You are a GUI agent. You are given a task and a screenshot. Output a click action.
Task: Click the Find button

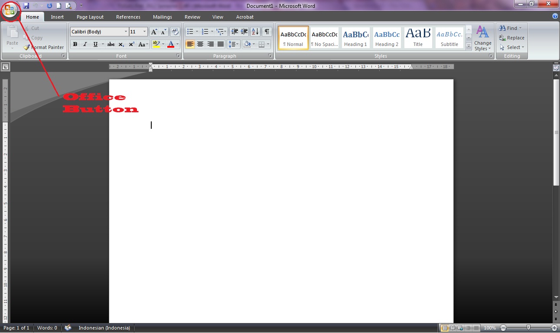[x=511, y=28]
